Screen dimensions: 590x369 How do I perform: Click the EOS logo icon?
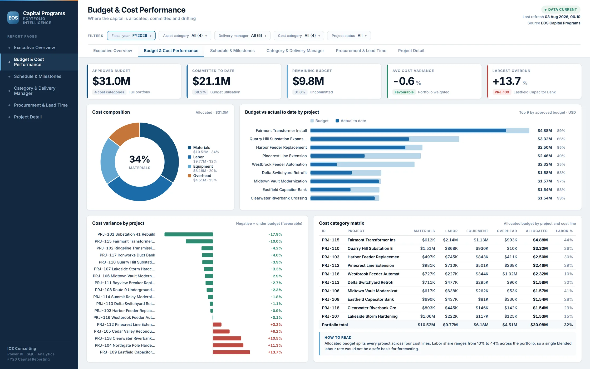pos(13,18)
